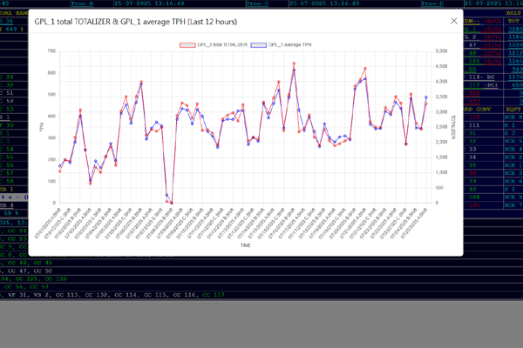Close the GPL_1 chart popup

454,21
